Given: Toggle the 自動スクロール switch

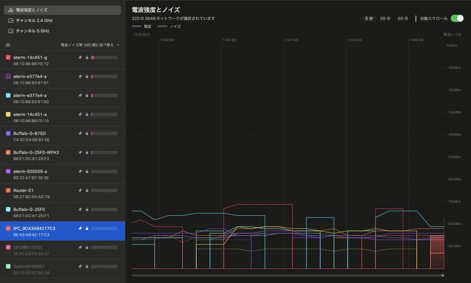Looking at the screenshot, I should [x=457, y=18].
